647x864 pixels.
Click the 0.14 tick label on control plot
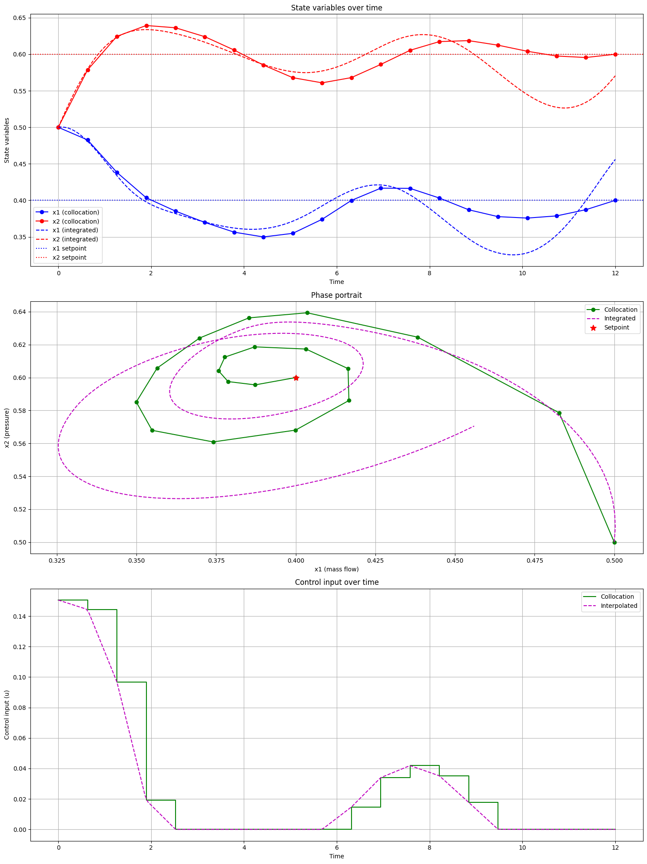[20, 616]
